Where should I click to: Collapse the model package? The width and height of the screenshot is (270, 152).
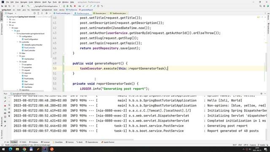tap(17, 62)
